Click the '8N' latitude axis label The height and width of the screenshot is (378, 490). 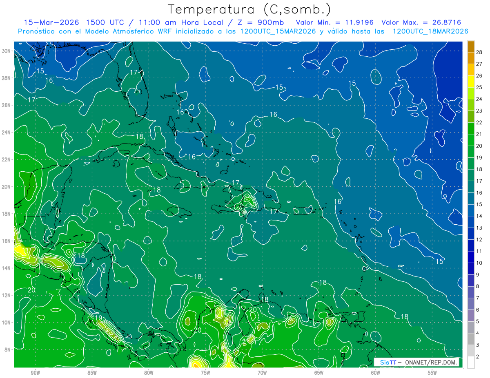tap(7, 349)
